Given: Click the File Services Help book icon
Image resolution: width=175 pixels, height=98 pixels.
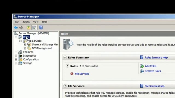Looking at the screenshot, I should pyautogui.click(x=142, y=86).
